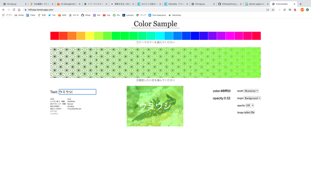Open the Workship bookmark
The width and height of the screenshot is (311, 175).
tap(175, 15)
